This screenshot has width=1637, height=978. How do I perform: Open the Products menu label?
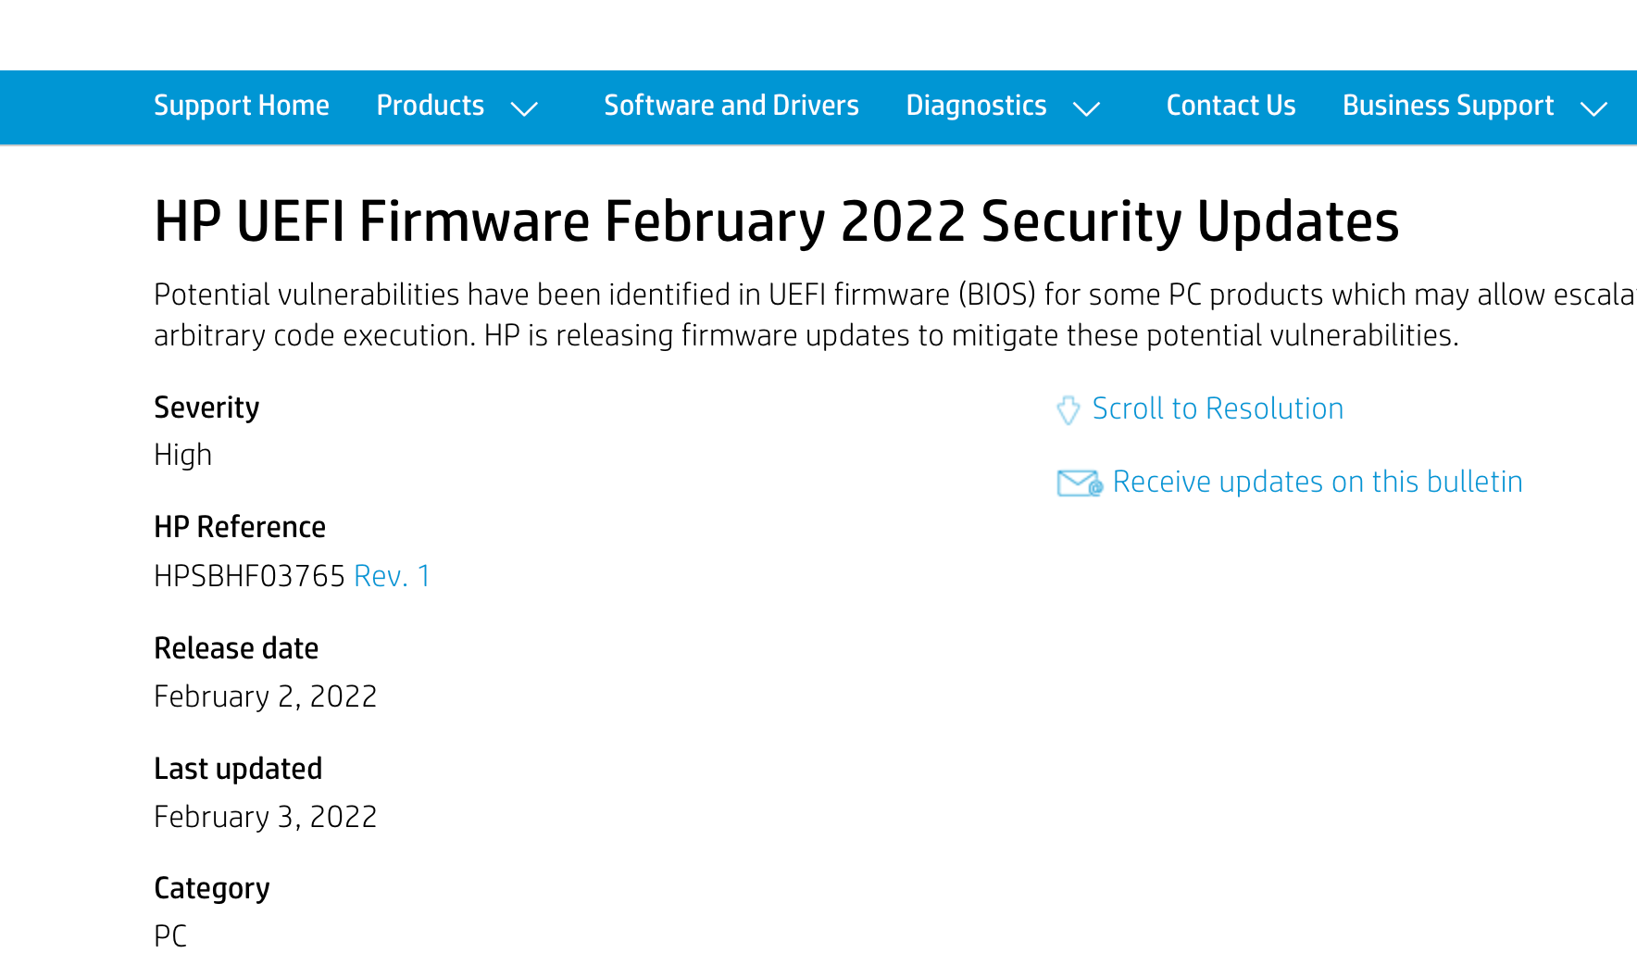[x=431, y=106]
